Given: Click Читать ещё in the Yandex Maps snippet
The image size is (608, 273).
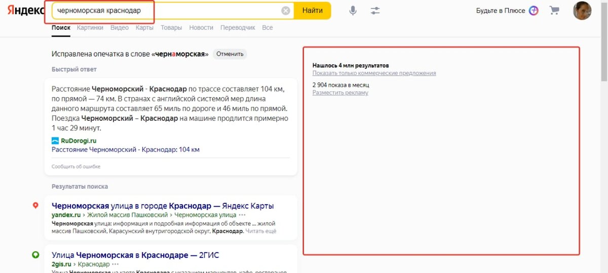Looking at the screenshot, I should click(260, 231).
